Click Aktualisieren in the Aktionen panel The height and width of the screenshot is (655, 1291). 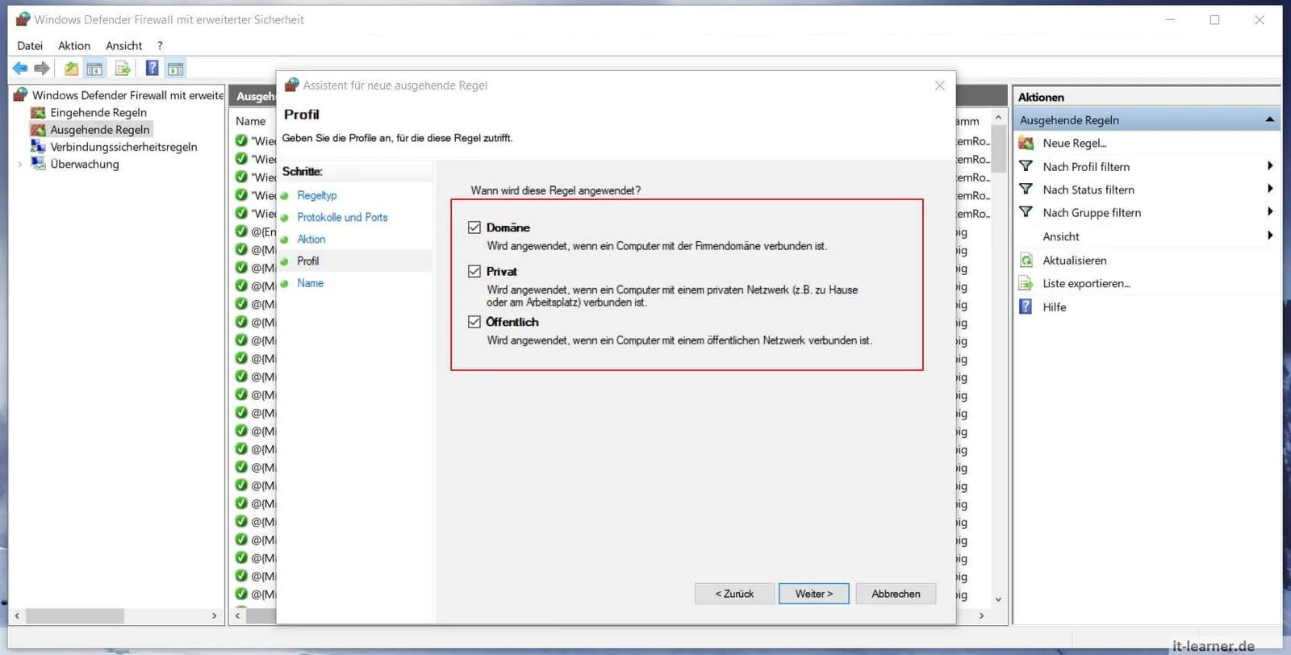(1075, 260)
